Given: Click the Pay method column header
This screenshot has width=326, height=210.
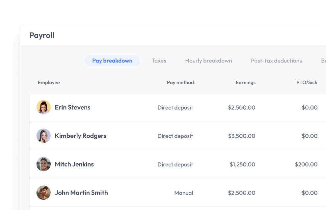Looking at the screenshot, I should click(180, 82).
